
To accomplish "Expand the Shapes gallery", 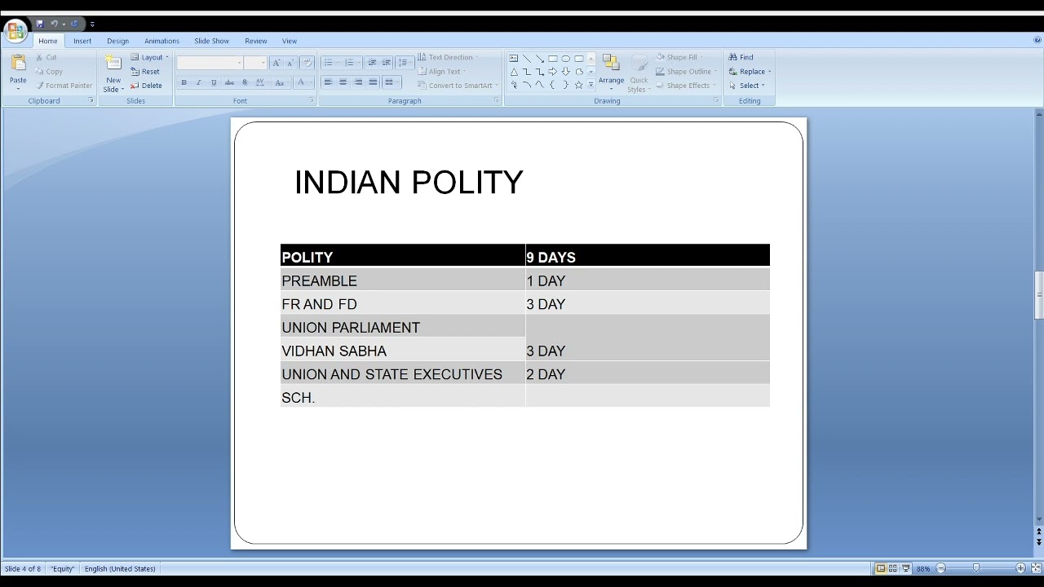I will tap(591, 85).
